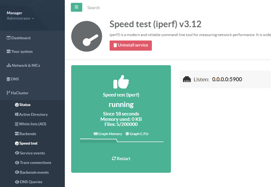Click the trash icon in Uninstall service
Viewport: 271px width, 187px height.
tap(115, 45)
